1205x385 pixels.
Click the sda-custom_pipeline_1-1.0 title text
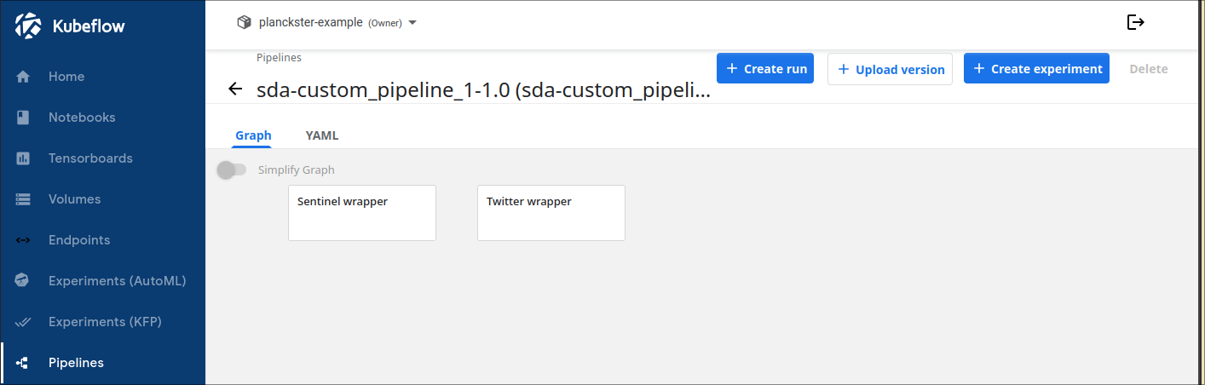coord(483,90)
